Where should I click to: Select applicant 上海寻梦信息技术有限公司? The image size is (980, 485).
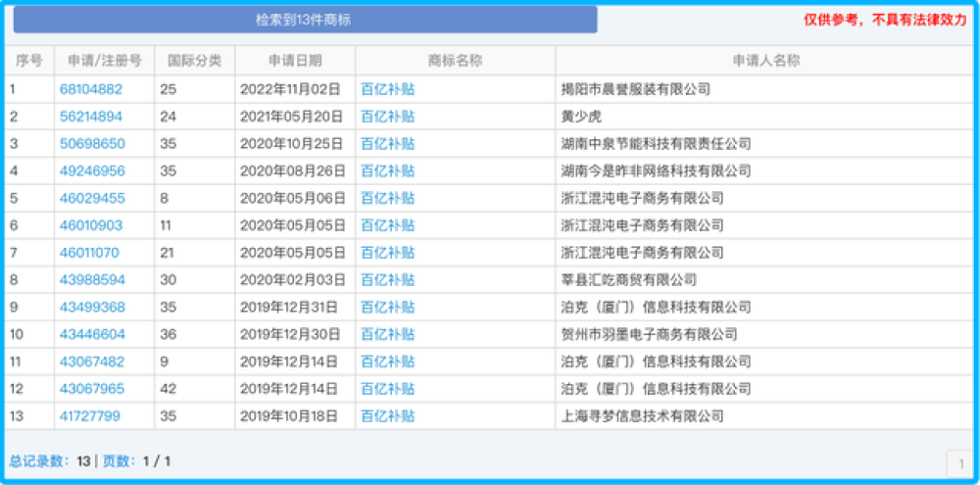tap(643, 416)
